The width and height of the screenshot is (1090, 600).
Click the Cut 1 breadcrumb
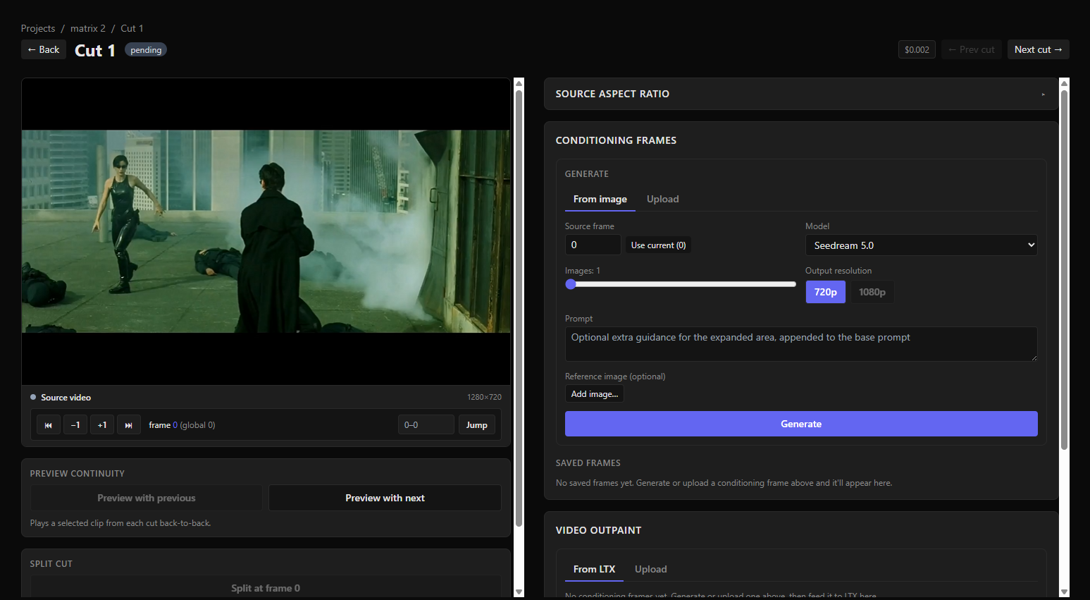132,28
